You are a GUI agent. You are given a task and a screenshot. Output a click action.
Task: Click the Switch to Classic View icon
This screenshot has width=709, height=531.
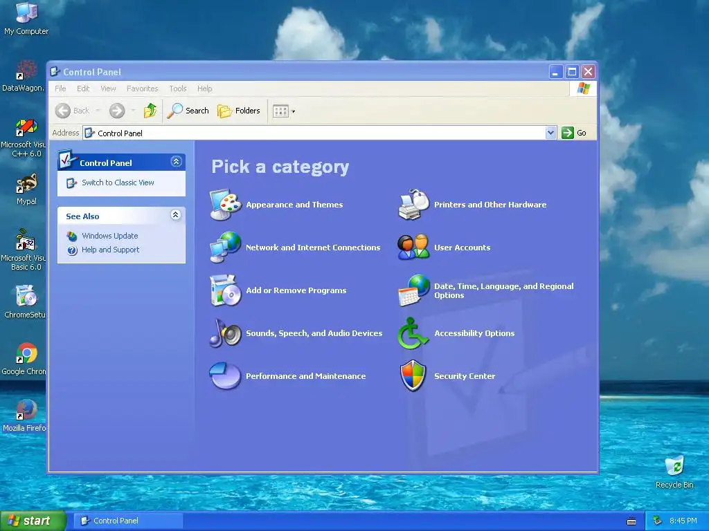(x=71, y=183)
